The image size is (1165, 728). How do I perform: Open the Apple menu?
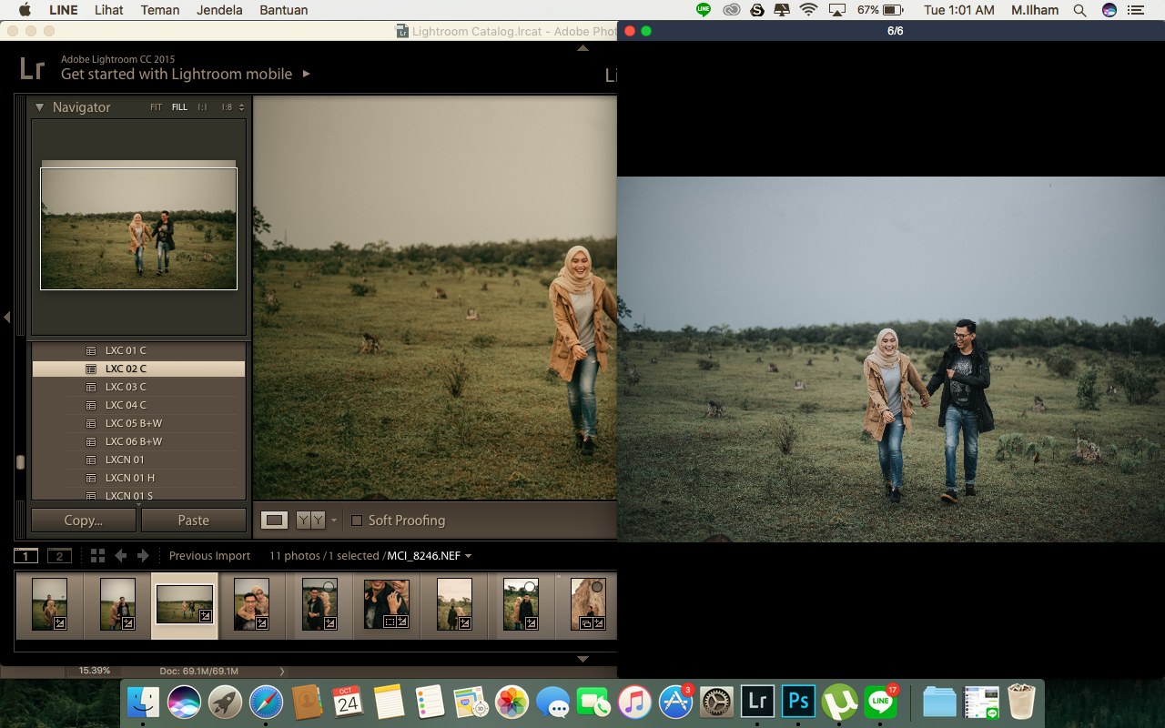pos(25,10)
